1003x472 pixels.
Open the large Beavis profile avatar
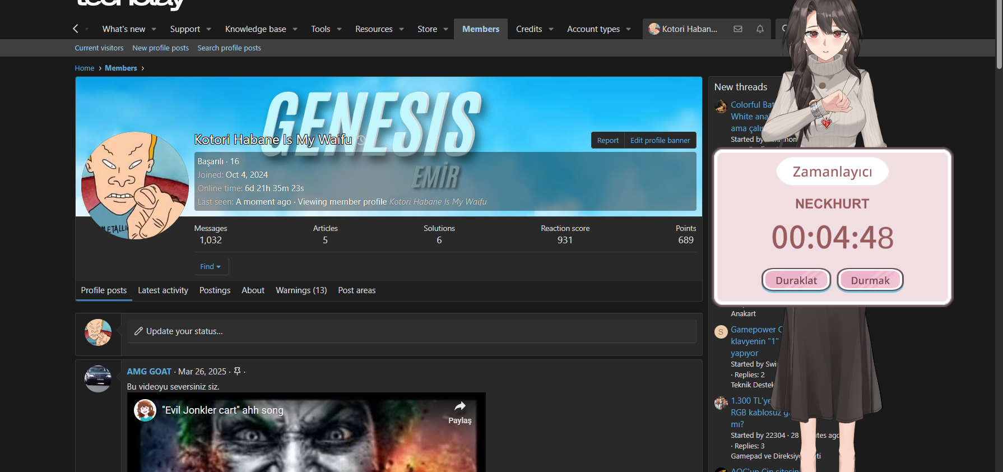click(135, 186)
